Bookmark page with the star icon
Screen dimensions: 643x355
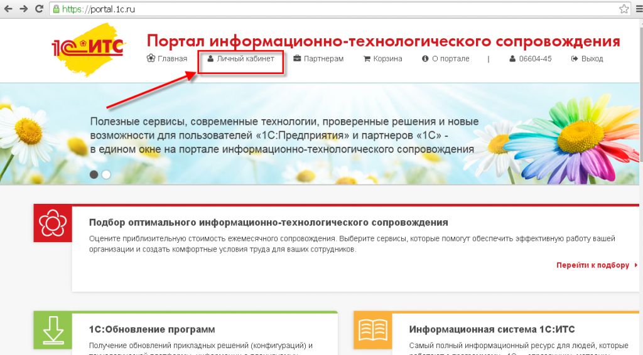coord(624,9)
